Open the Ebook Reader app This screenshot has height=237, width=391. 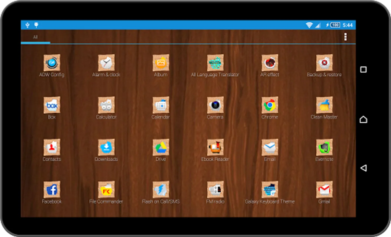(215, 147)
